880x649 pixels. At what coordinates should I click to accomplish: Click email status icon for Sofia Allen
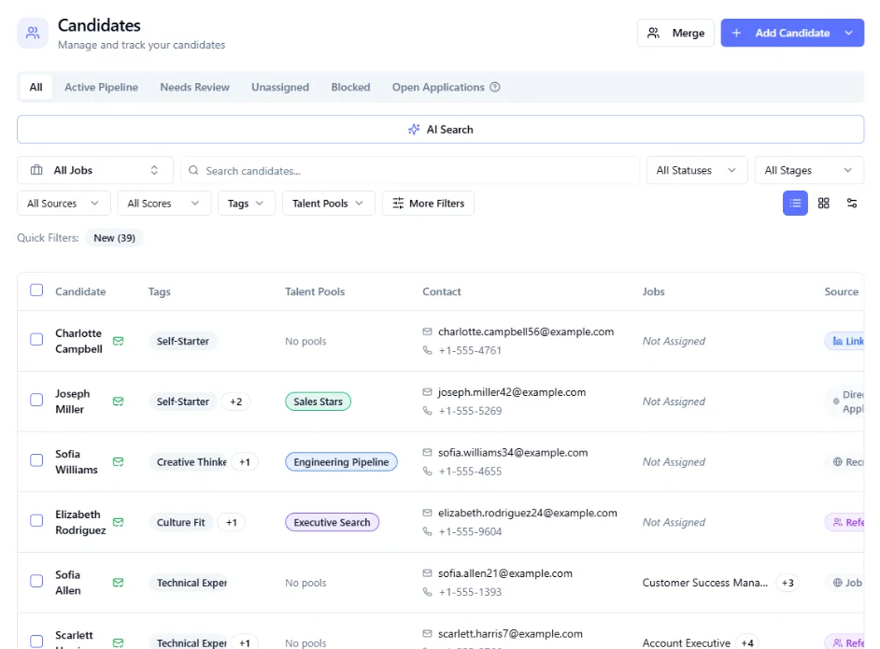pos(118,583)
